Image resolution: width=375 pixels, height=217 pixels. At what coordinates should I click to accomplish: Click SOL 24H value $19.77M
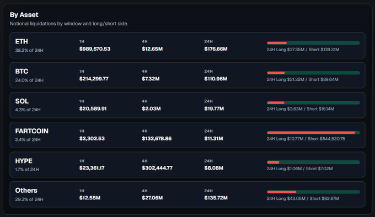tap(214, 109)
